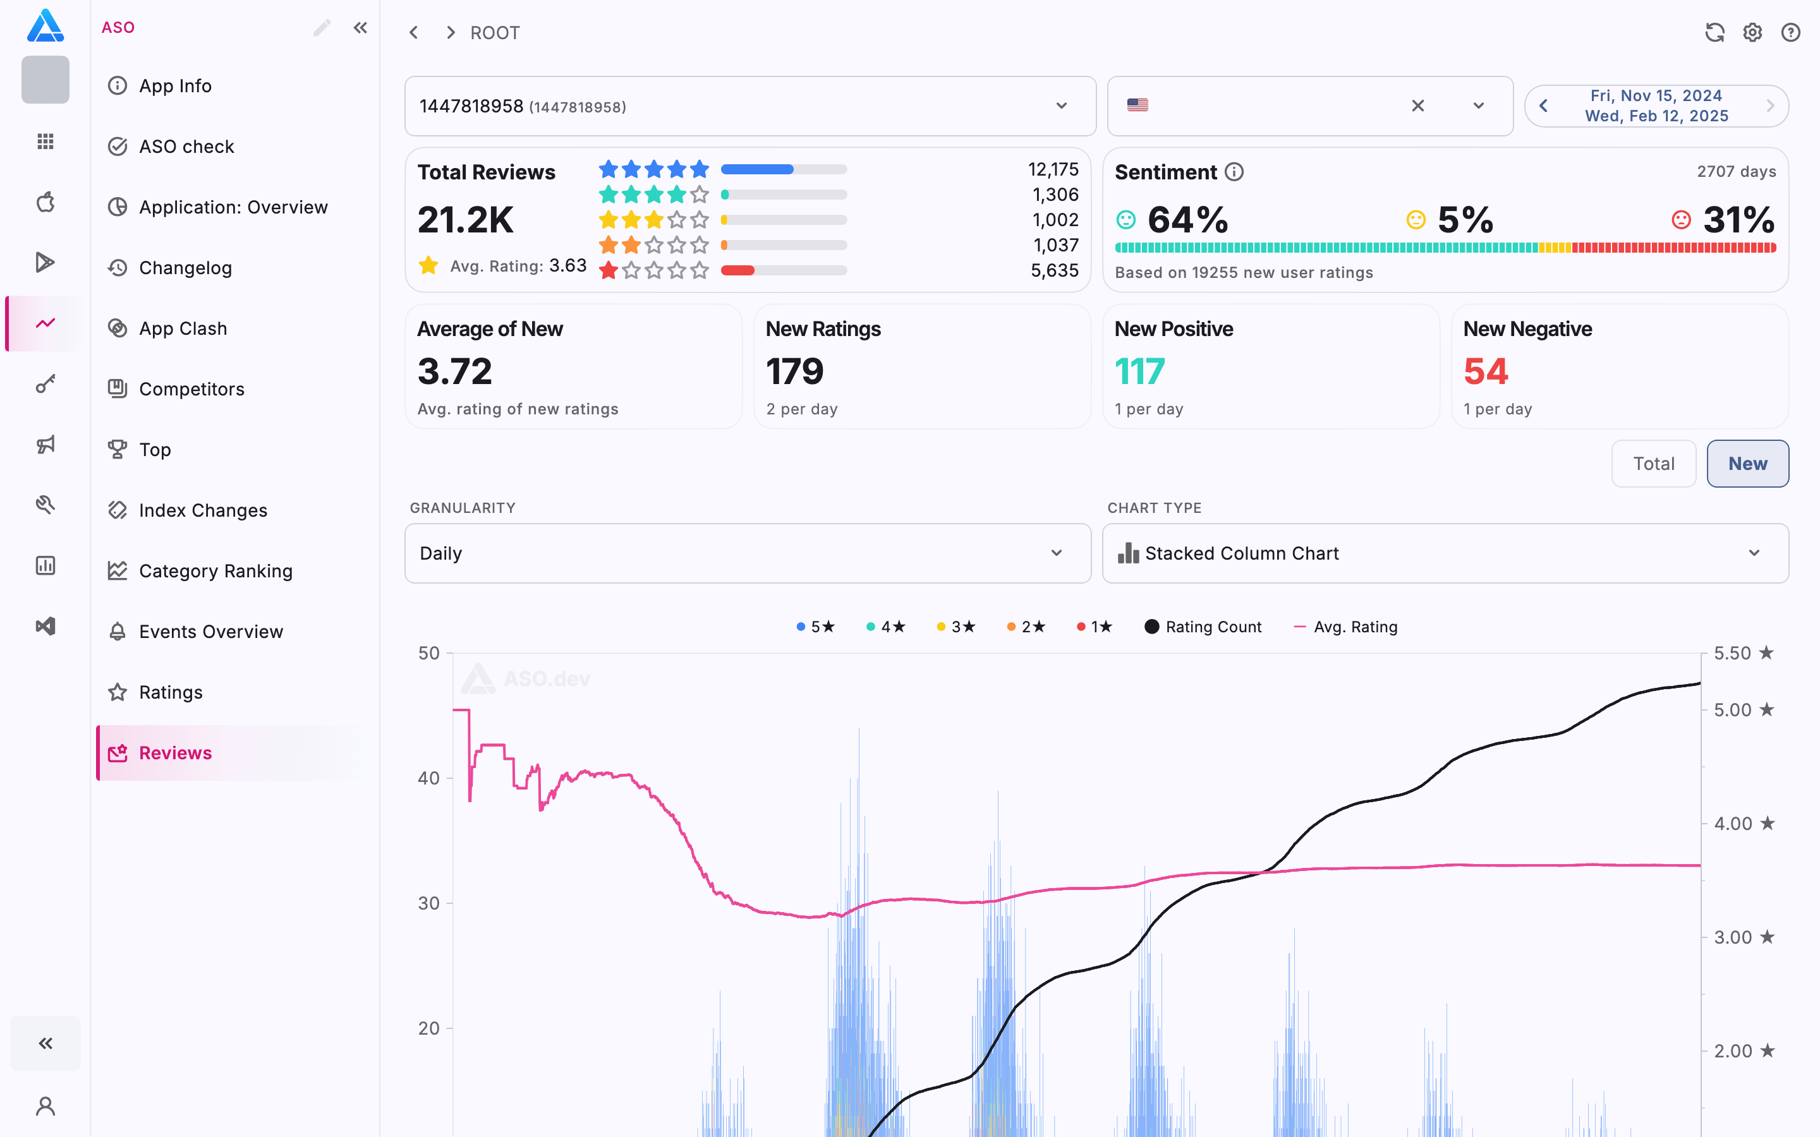The height and width of the screenshot is (1137, 1820).
Task: Toggle 2★ series in chart legend
Action: tap(1026, 627)
